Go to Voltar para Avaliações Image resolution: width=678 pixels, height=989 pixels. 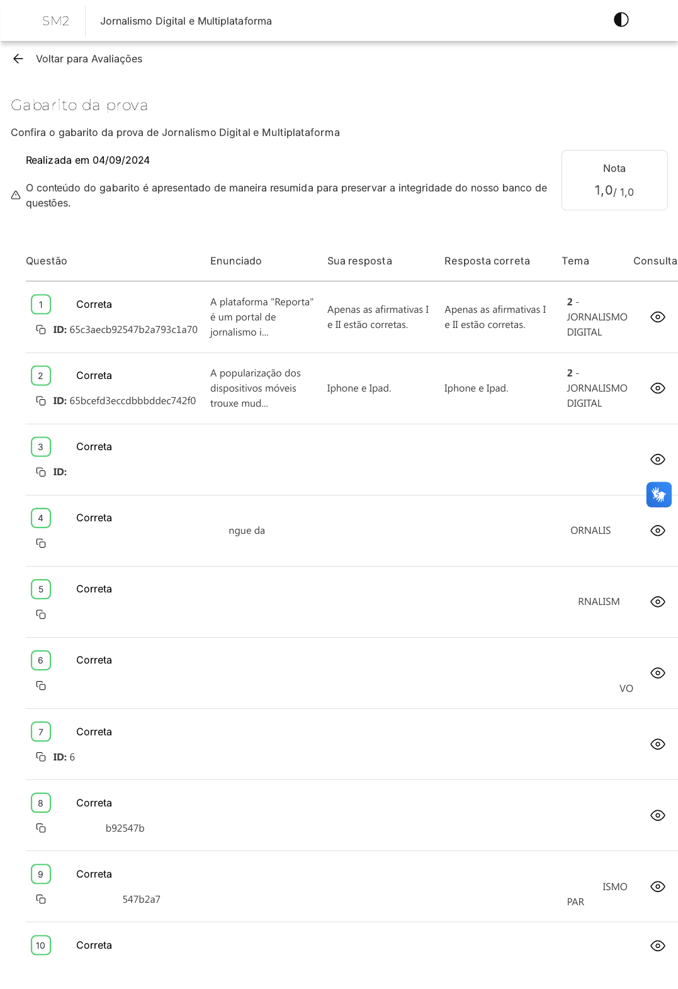coord(89,59)
